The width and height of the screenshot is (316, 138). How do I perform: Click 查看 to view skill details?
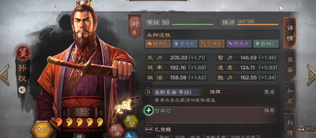coord(270,92)
